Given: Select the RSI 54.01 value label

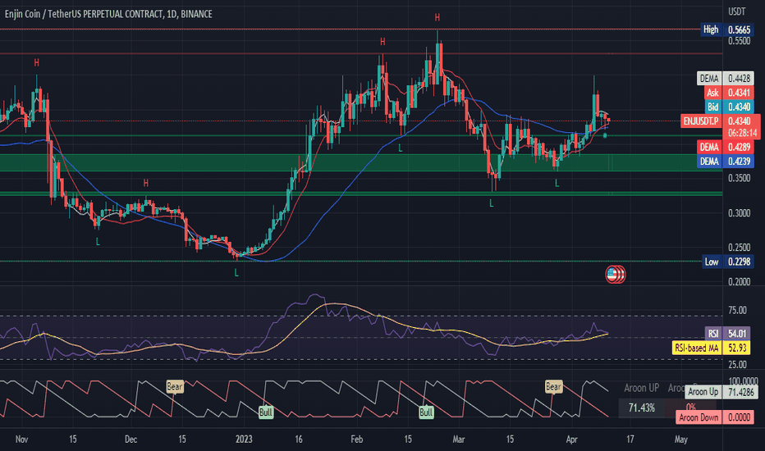Looking at the screenshot, I should [728, 334].
